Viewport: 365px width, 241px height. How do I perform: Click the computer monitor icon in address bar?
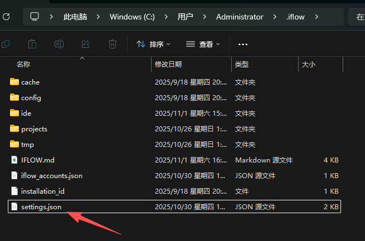(x=35, y=17)
